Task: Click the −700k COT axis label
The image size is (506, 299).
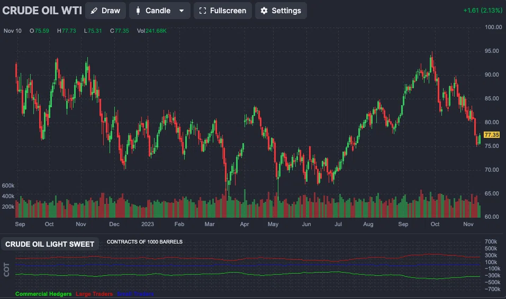Action: point(492,289)
